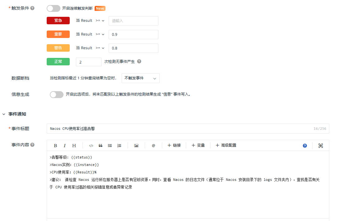The image size is (343, 221).
Task: Click the + 高级配置 button
Action: click(x=226, y=145)
